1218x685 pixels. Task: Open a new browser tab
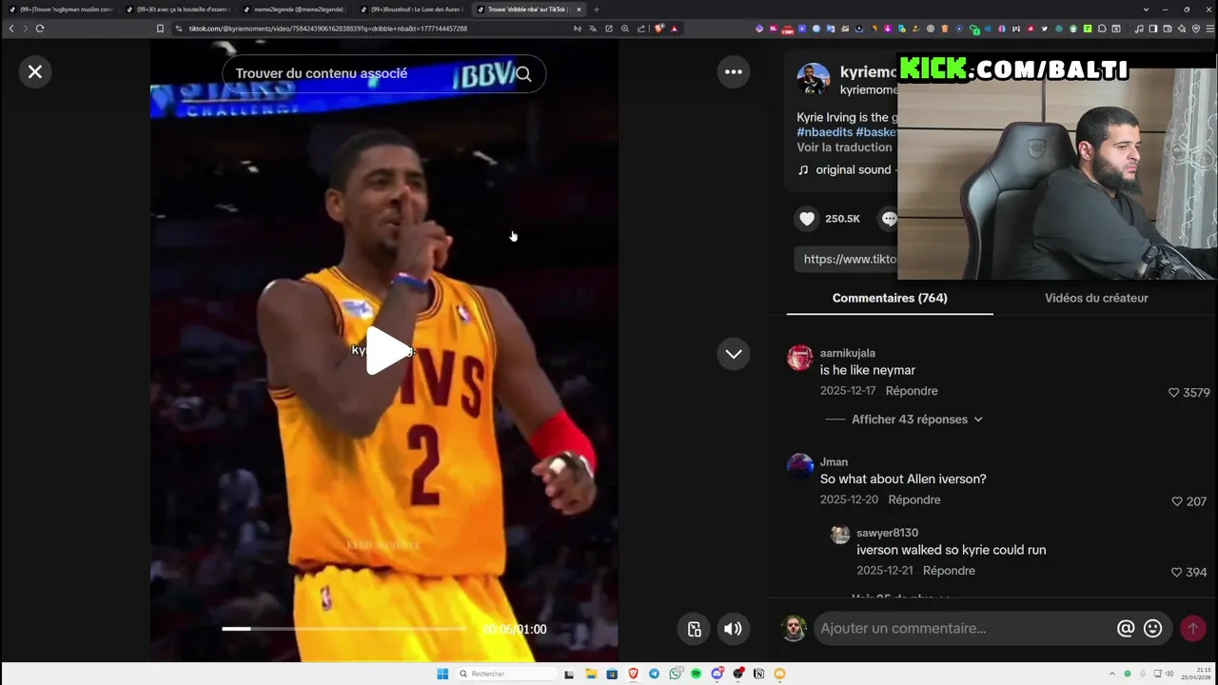point(597,10)
